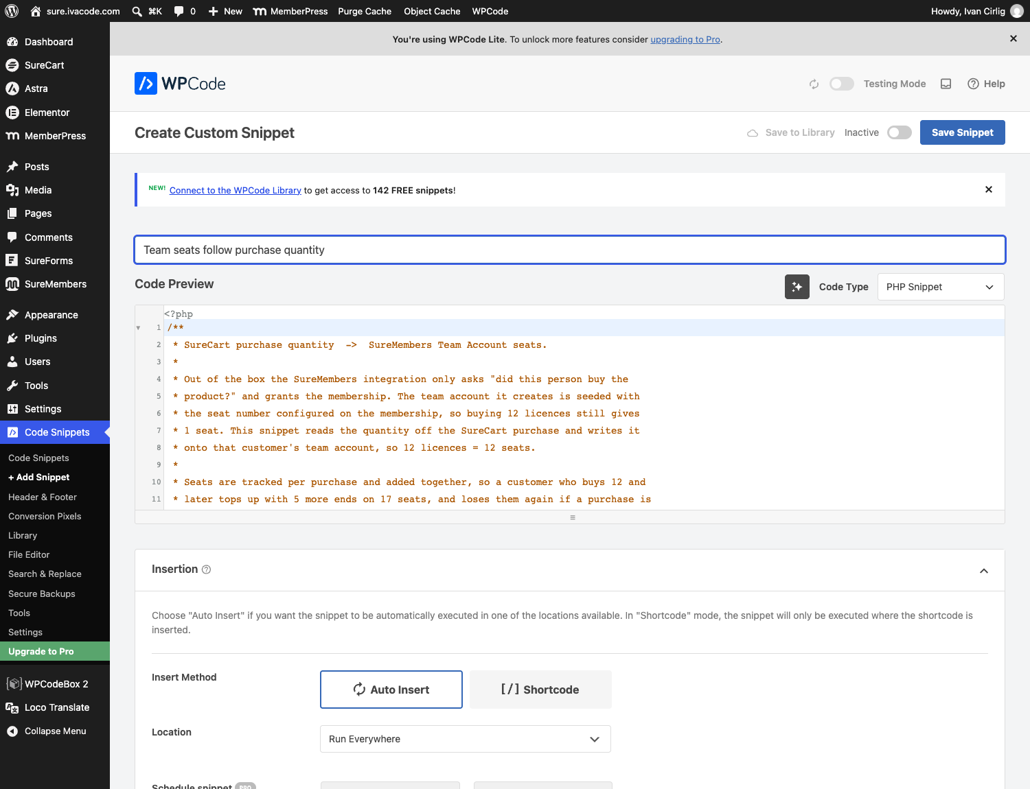Open Comments from the sidebar

(55, 237)
